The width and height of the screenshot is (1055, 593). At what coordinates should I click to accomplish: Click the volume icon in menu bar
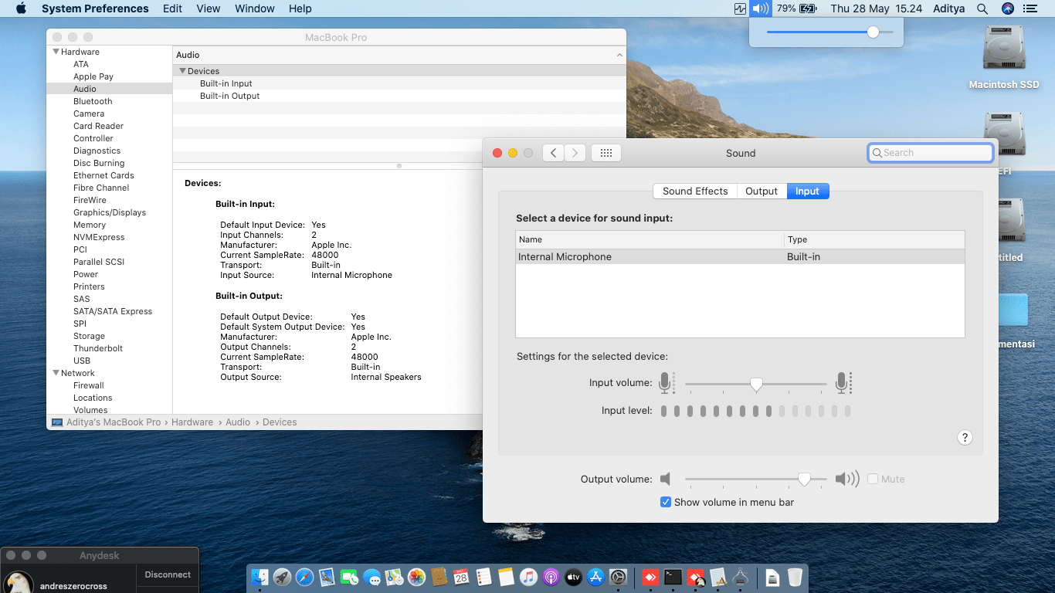[761, 8]
